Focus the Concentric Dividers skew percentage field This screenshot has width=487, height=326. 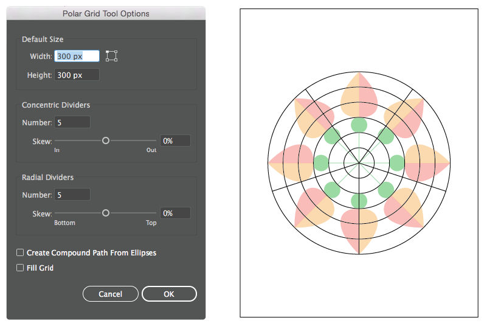pyautogui.click(x=175, y=140)
